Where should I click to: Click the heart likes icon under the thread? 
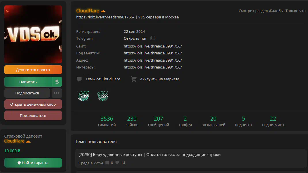117,163
